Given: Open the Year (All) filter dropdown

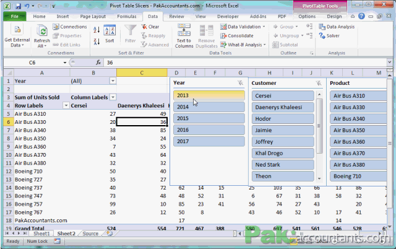Looking at the screenshot, I should [113, 81].
